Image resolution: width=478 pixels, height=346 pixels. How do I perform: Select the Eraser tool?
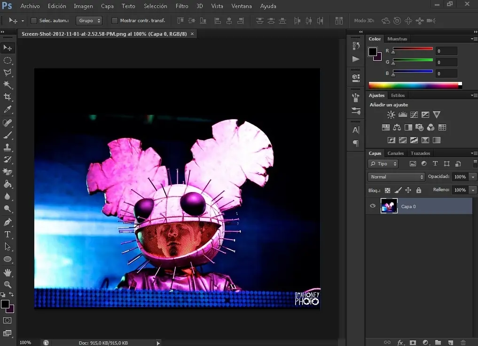point(8,172)
